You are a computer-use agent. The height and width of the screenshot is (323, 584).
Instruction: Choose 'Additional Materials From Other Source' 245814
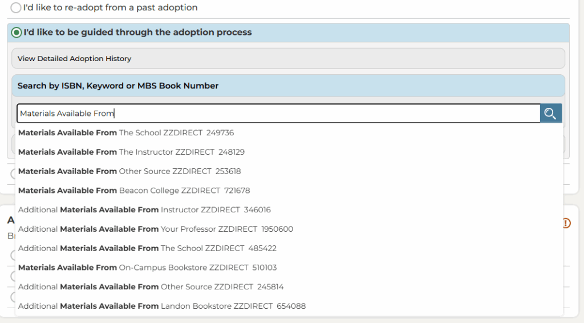151,287
